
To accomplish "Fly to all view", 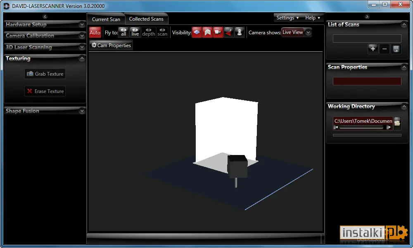I will [123, 32].
